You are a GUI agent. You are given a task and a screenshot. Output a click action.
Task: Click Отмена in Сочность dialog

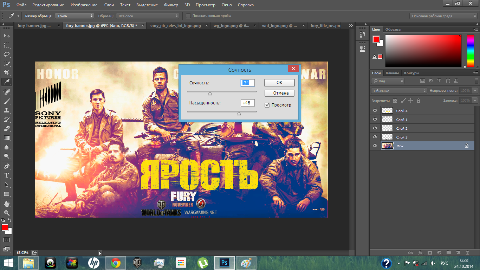point(279,93)
